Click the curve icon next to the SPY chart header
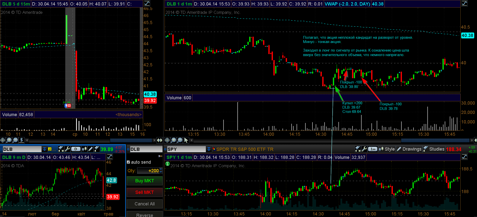The image size is (477, 217). (464, 157)
